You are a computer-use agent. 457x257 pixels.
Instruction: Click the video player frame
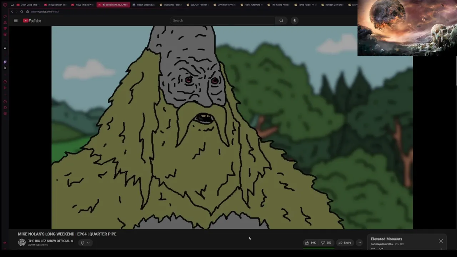tap(232, 127)
